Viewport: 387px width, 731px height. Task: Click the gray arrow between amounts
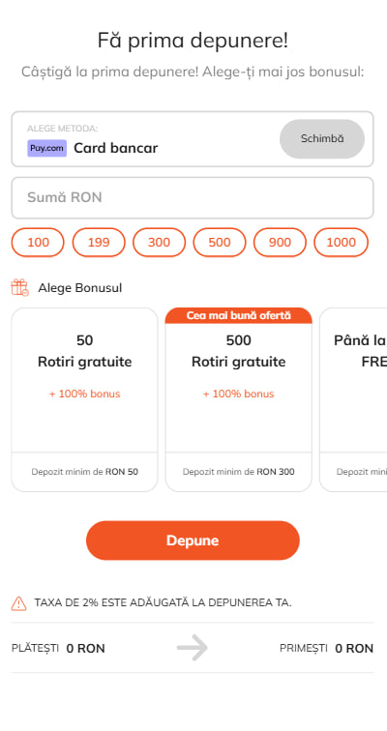point(193,648)
